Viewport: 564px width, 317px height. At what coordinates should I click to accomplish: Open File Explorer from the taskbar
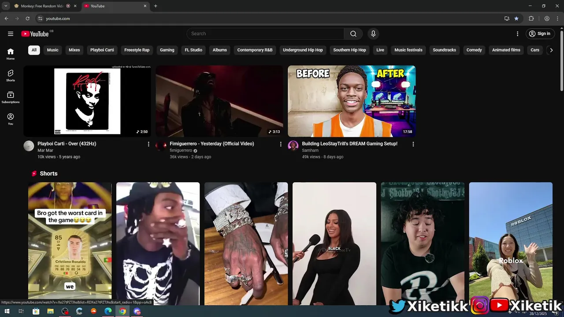pos(50,311)
